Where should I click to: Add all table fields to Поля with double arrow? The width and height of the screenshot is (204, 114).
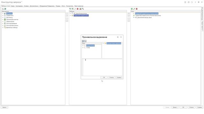(129, 16)
